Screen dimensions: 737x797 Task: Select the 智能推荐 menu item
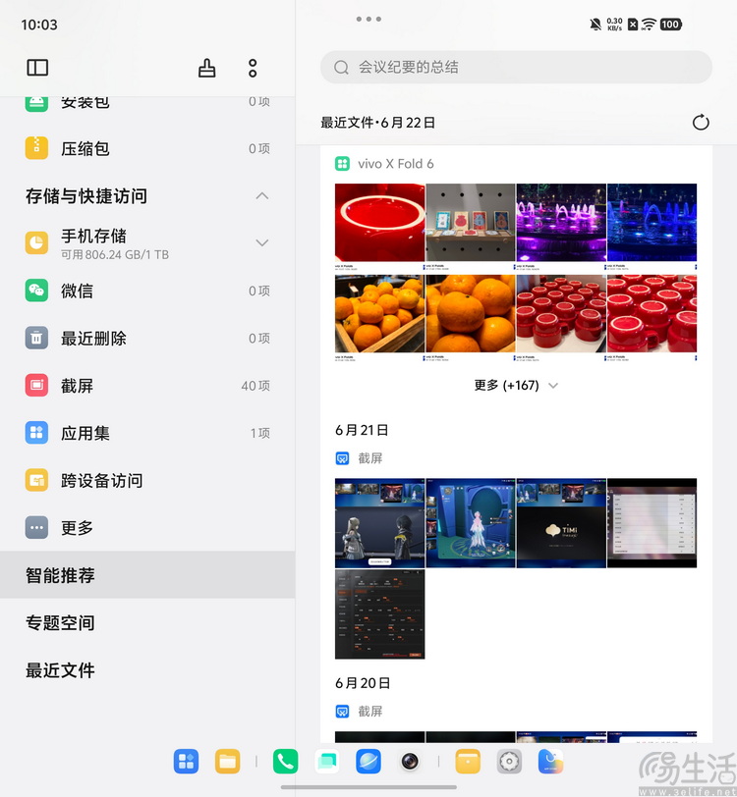147,575
